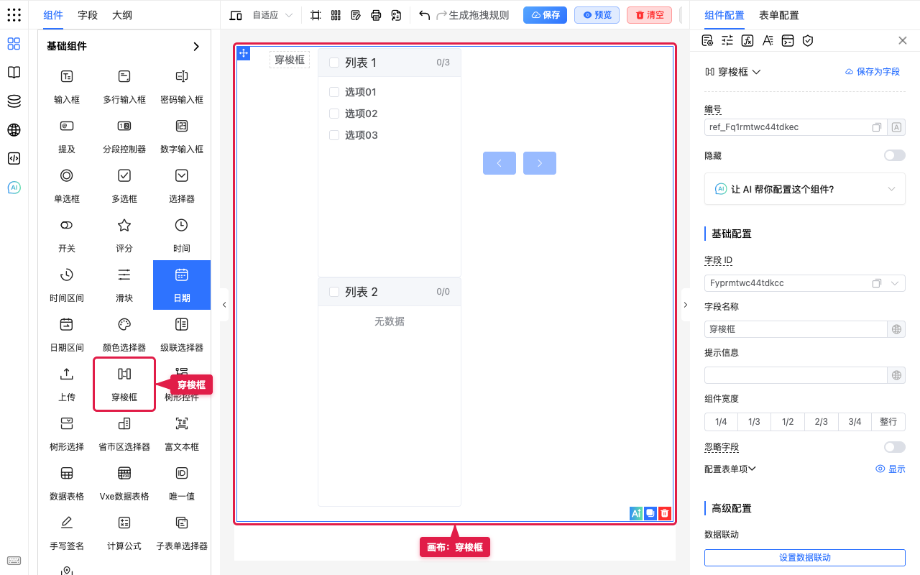Click the 提示信息 input field
The image size is (920, 575).
[796, 375]
